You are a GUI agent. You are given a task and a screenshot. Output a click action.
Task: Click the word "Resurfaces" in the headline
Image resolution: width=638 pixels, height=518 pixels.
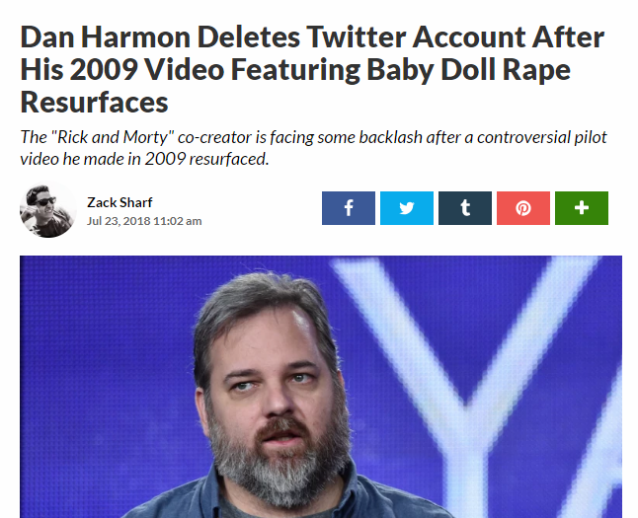tap(95, 103)
